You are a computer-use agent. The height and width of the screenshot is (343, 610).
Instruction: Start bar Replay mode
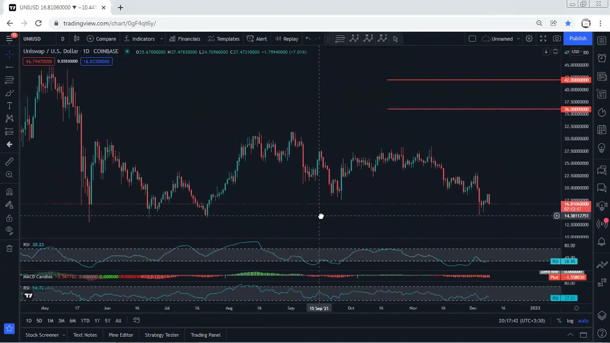286,39
